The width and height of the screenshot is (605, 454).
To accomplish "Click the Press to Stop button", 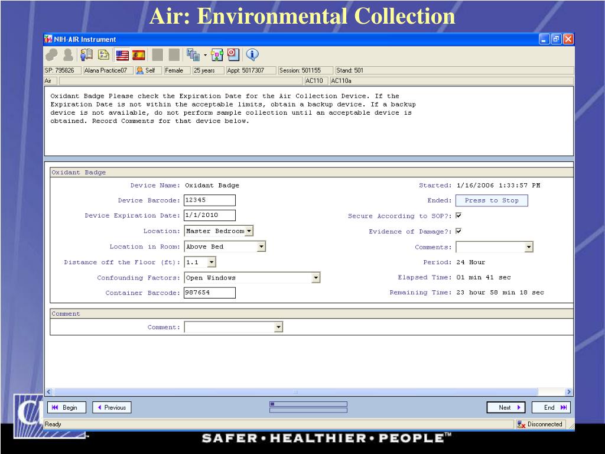I will click(x=492, y=200).
